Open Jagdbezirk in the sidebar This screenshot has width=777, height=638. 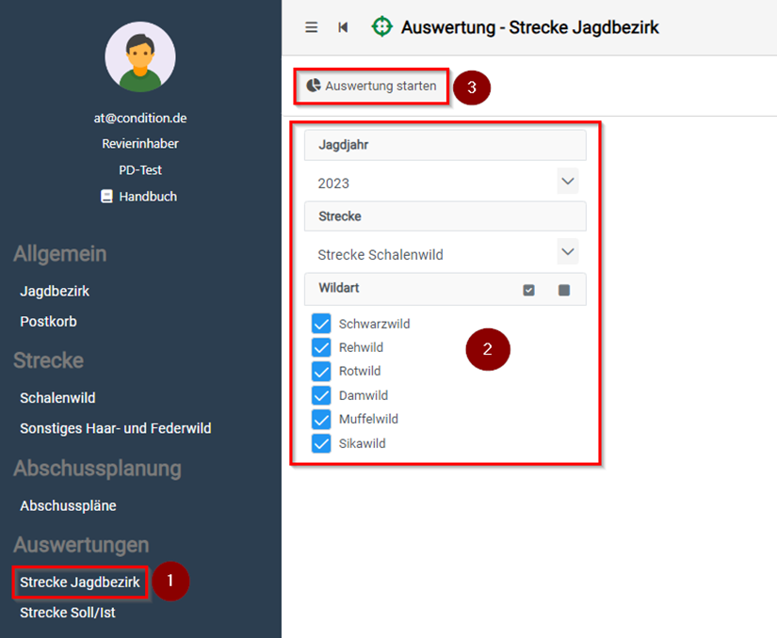click(55, 292)
